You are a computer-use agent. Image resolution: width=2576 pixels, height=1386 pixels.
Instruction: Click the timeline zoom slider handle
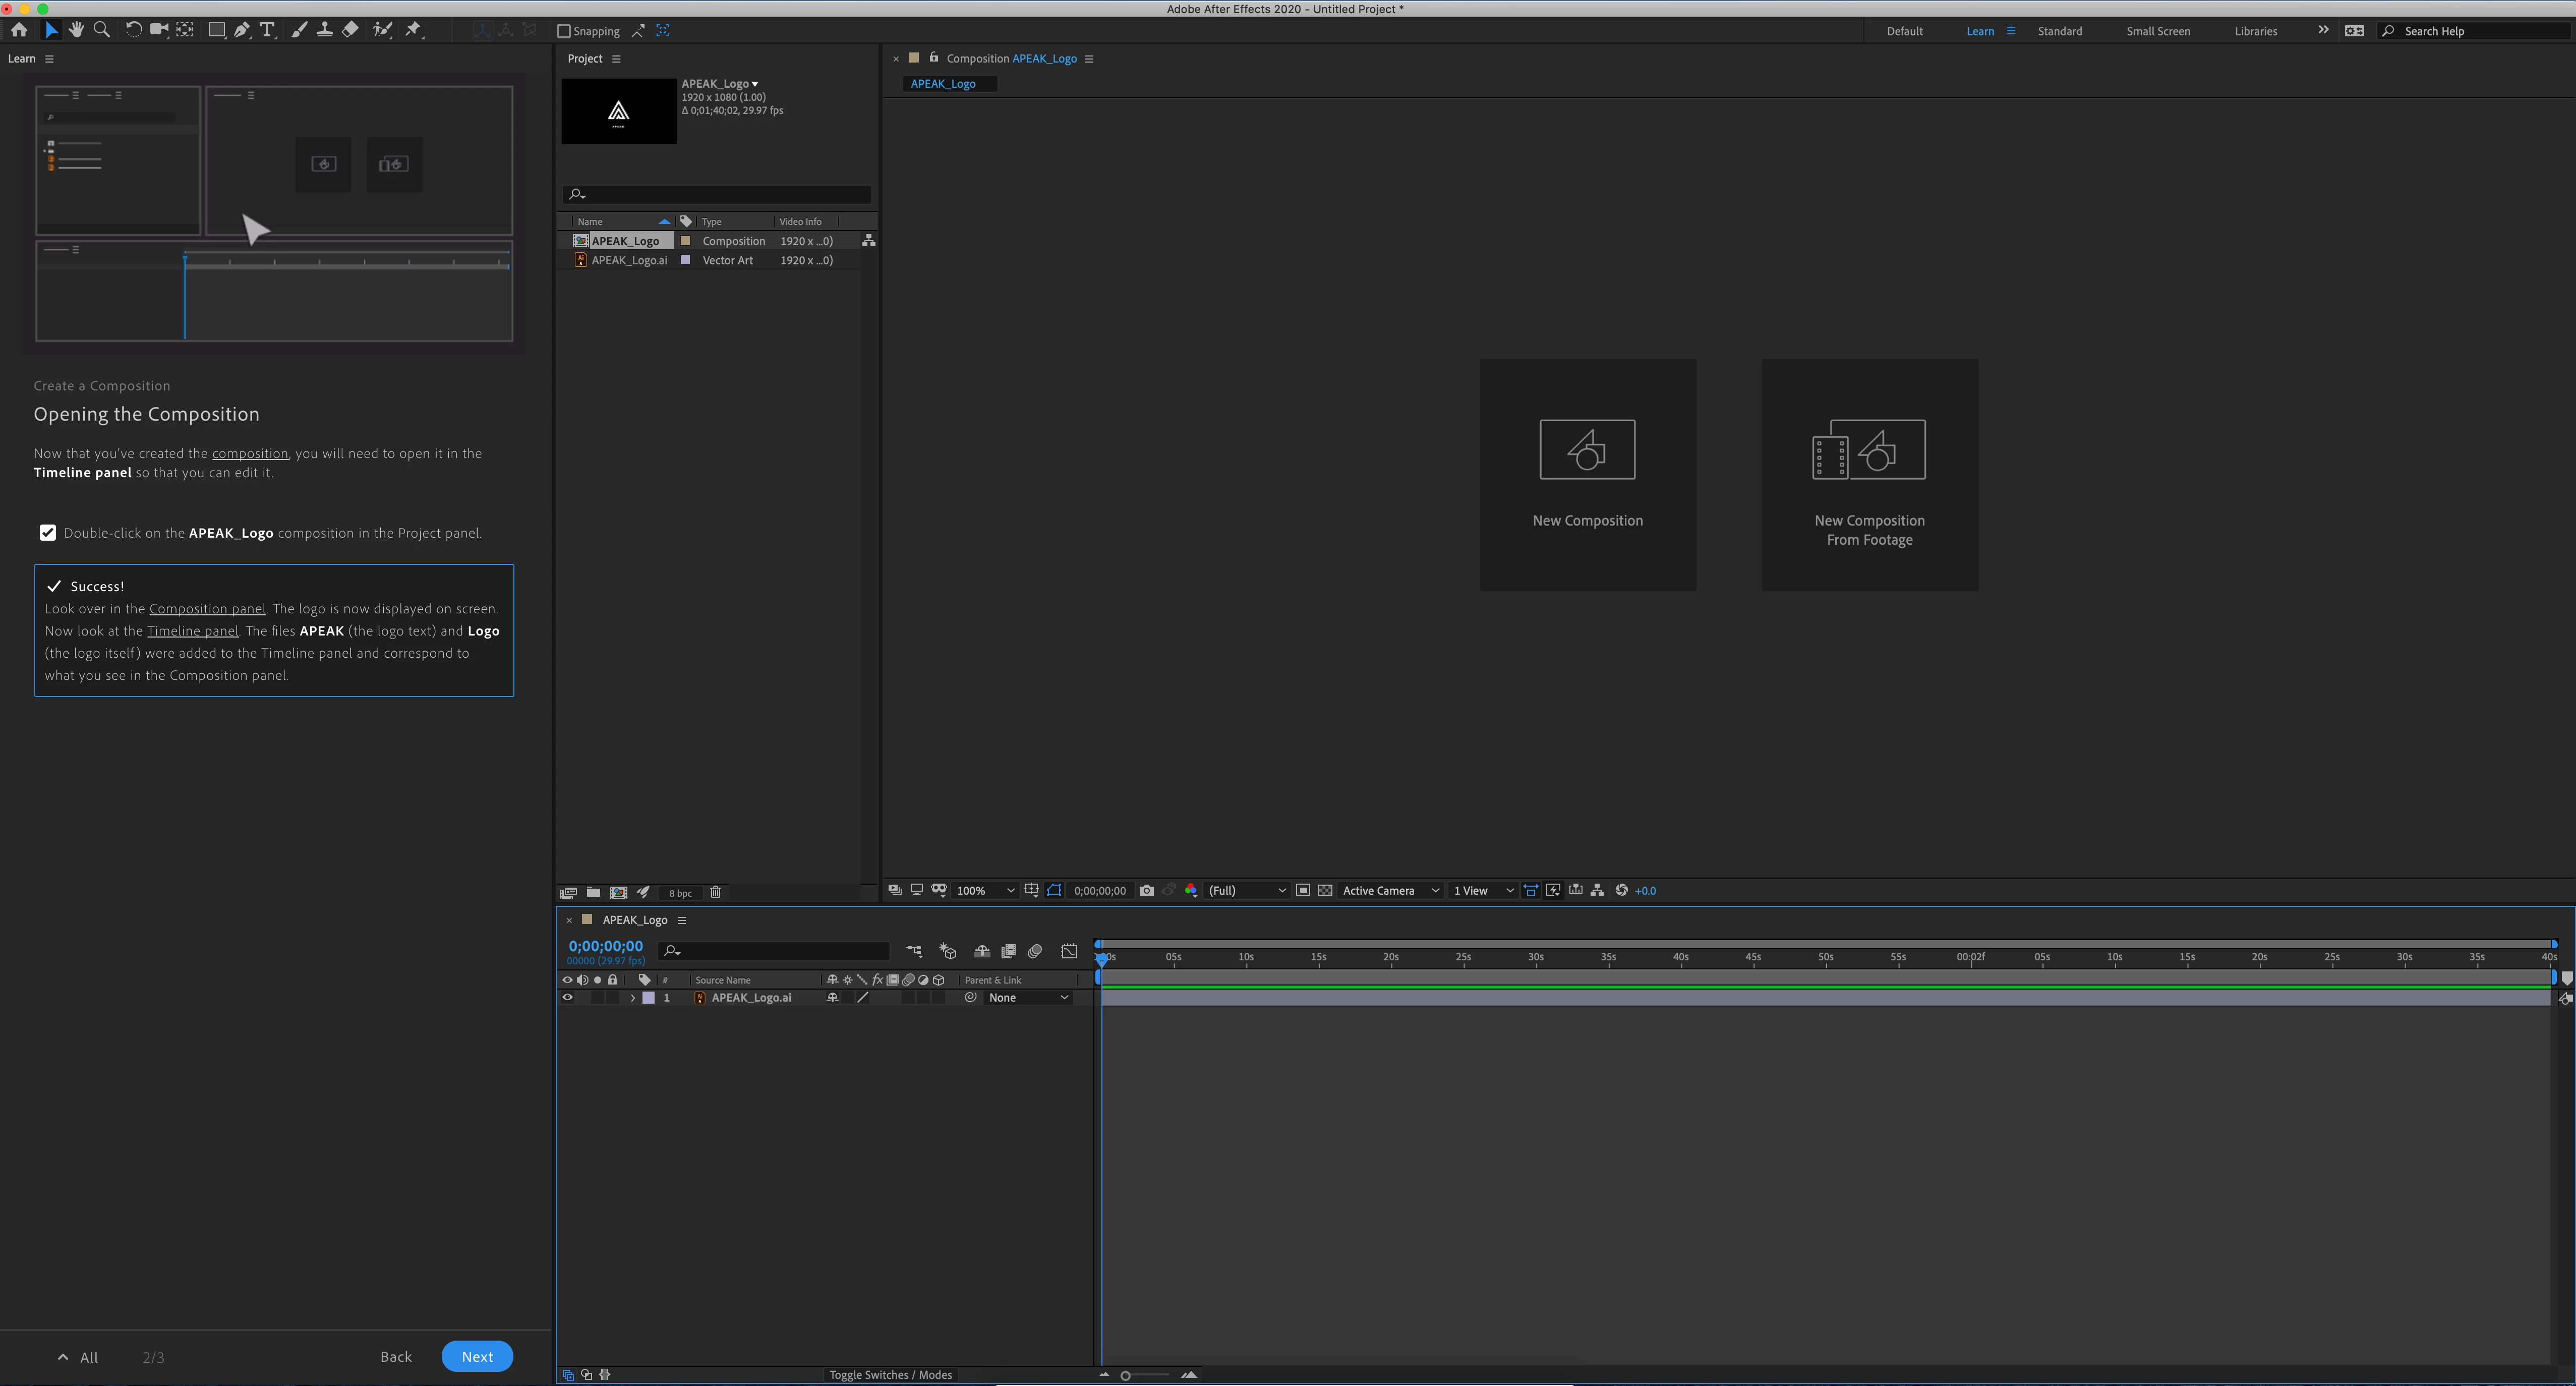click(x=1125, y=1375)
